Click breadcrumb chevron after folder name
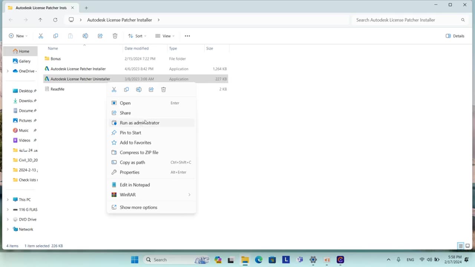The height and width of the screenshot is (267, 475). (x=158, y=20)
